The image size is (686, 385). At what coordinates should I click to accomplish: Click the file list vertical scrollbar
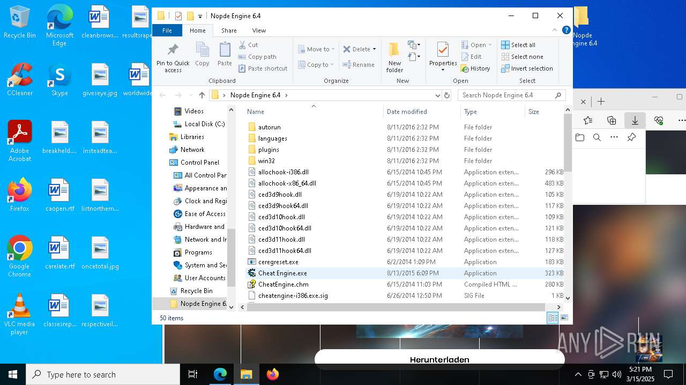(x=568, y=143)
